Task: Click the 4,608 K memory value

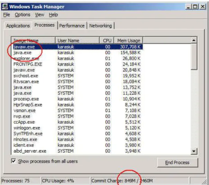Action: point(133,134)
